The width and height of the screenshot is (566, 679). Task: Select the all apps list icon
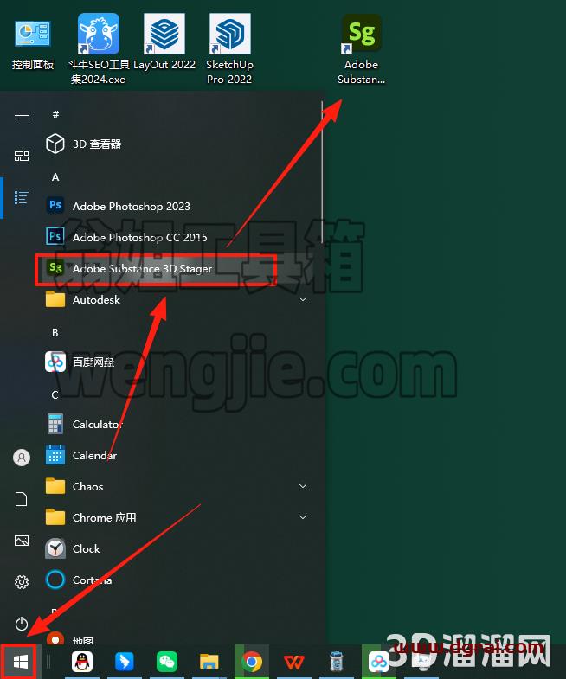click(22, 198)
